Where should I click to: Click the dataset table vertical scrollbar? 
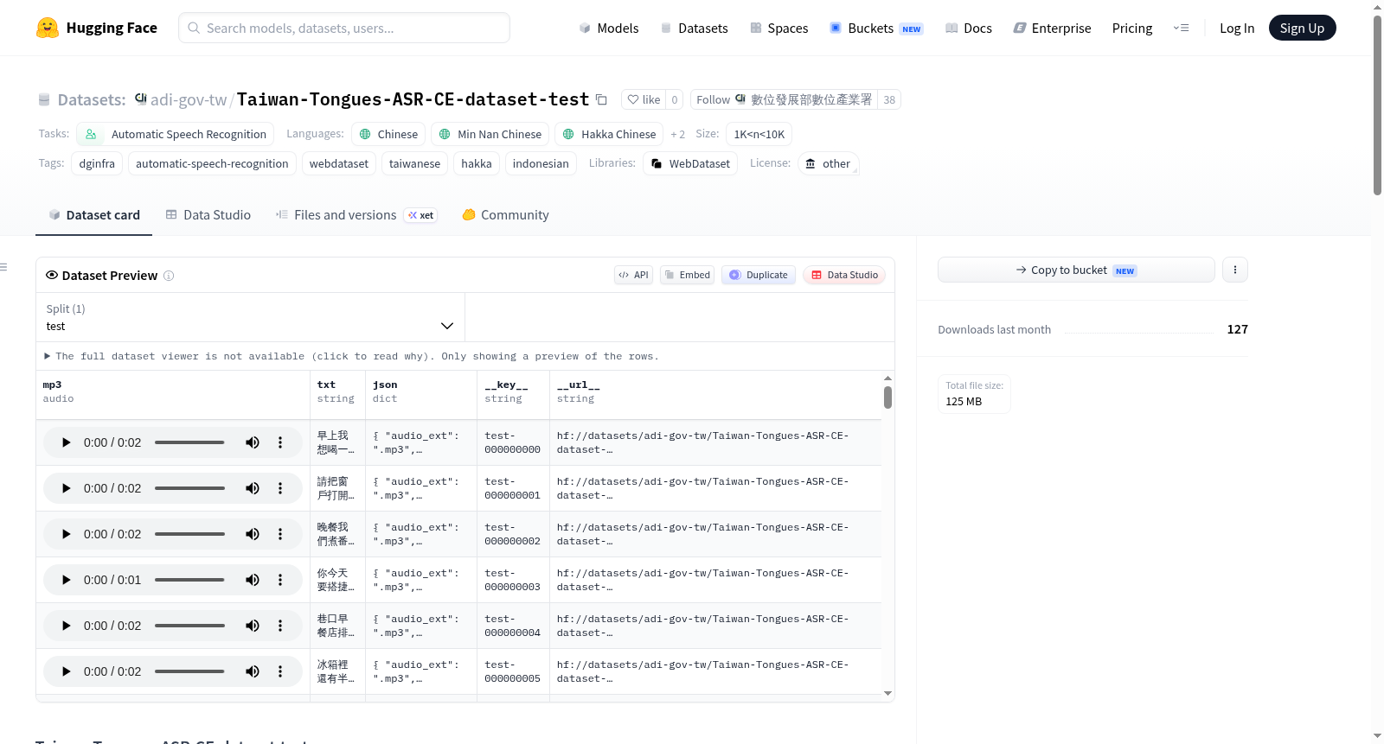click(887, 397)
